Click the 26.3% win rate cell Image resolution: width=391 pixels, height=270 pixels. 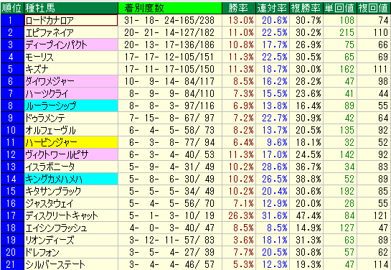pos(239,216)
